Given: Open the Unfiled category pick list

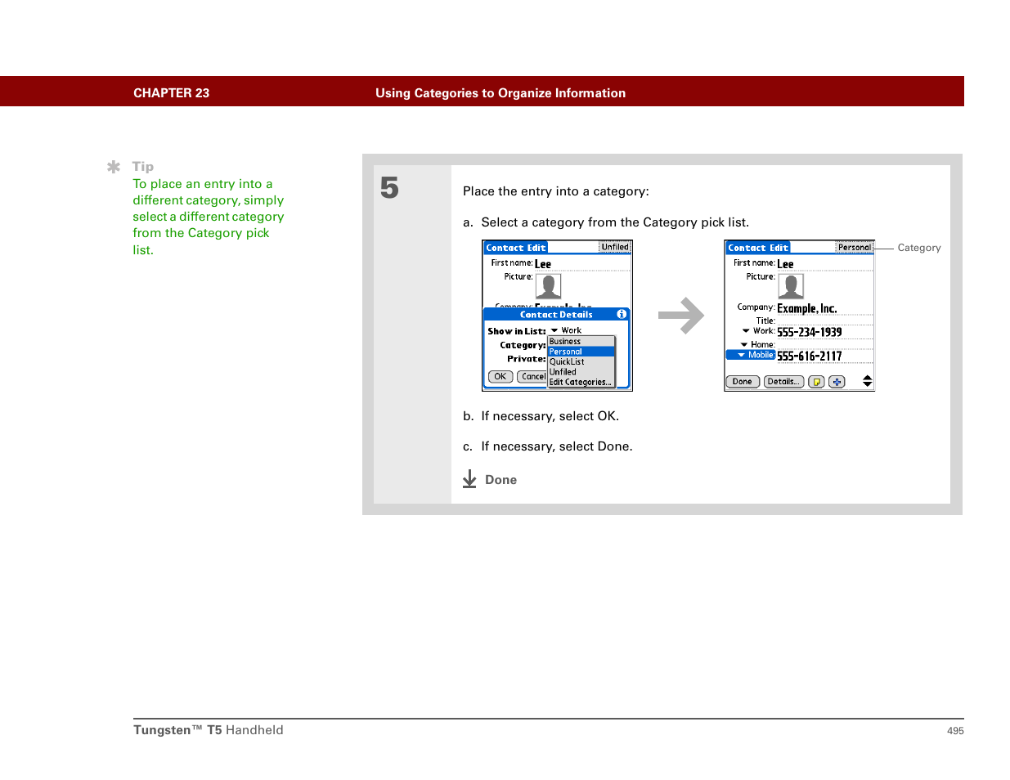Looking at the screenshot, I should [x=615, y=247].
